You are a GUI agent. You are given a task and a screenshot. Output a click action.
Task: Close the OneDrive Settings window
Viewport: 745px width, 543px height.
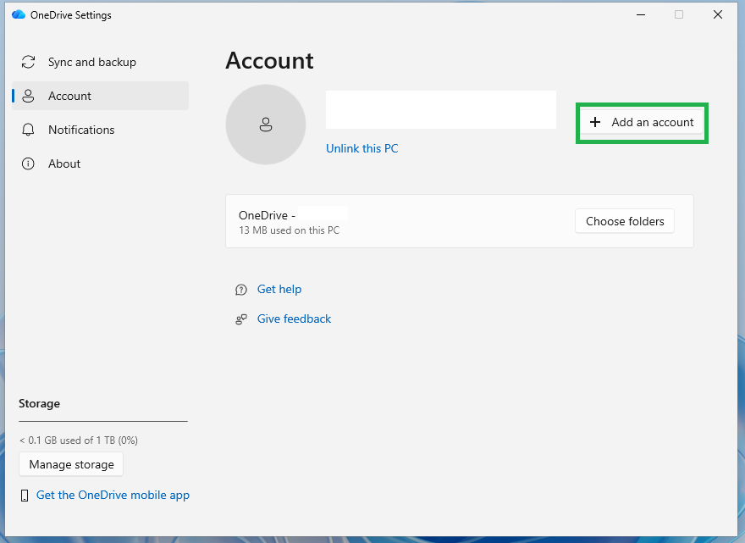718,14
